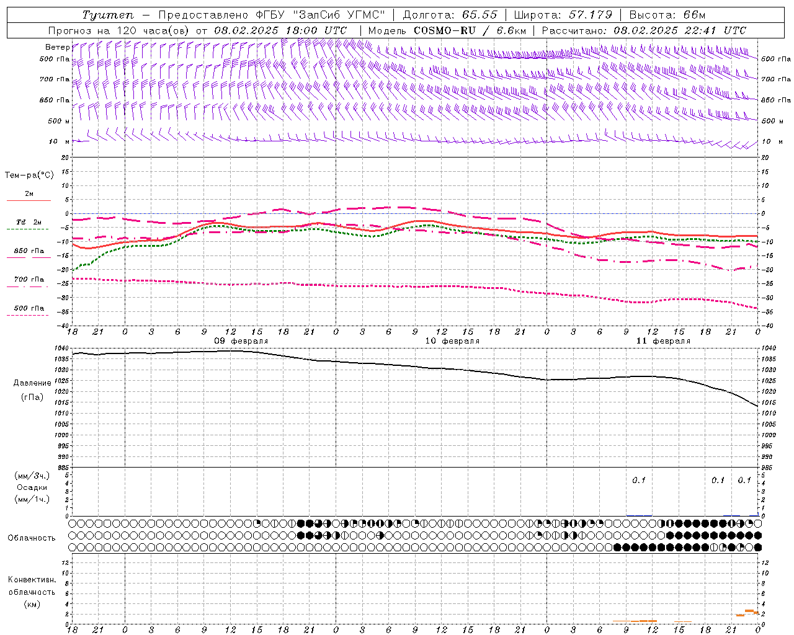Click the "Осадки" precipitation label
Viewport: 794px width, 635px height.
32,487
